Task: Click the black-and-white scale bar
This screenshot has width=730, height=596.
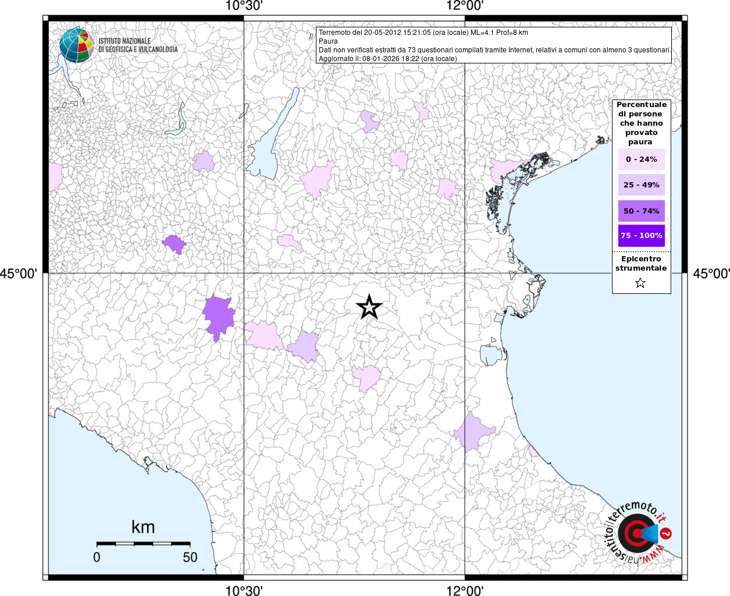Action: [x=143, y=544]
